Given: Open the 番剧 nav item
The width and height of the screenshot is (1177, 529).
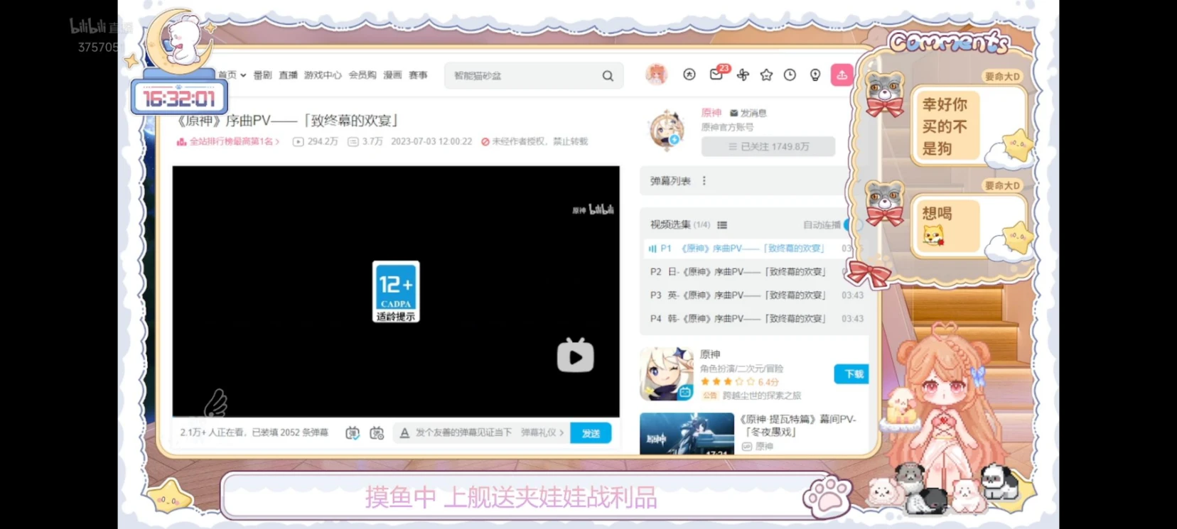Looking at the screenshot, I should pos(262,75).
